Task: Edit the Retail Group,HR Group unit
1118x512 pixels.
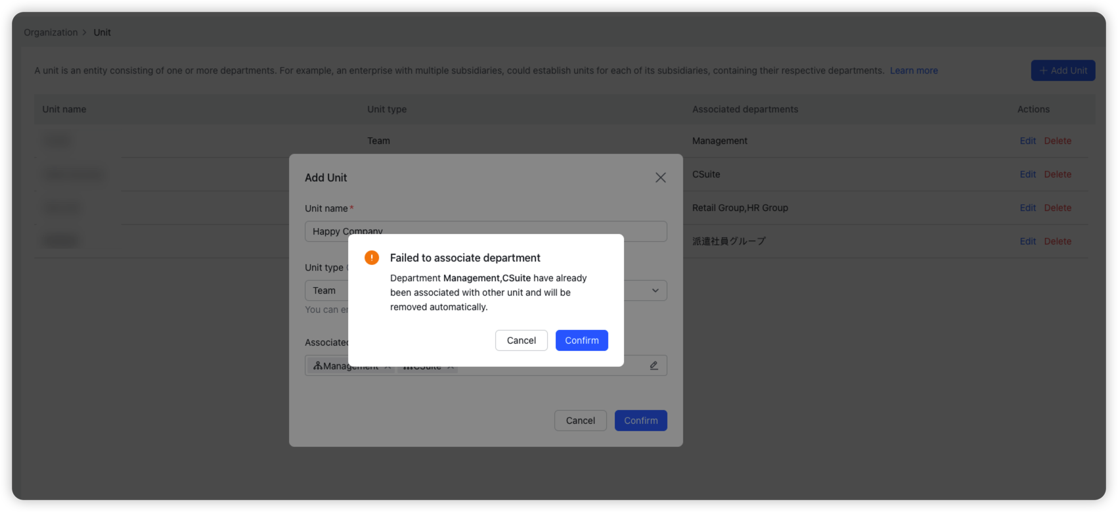Action: click(1027, 208)
